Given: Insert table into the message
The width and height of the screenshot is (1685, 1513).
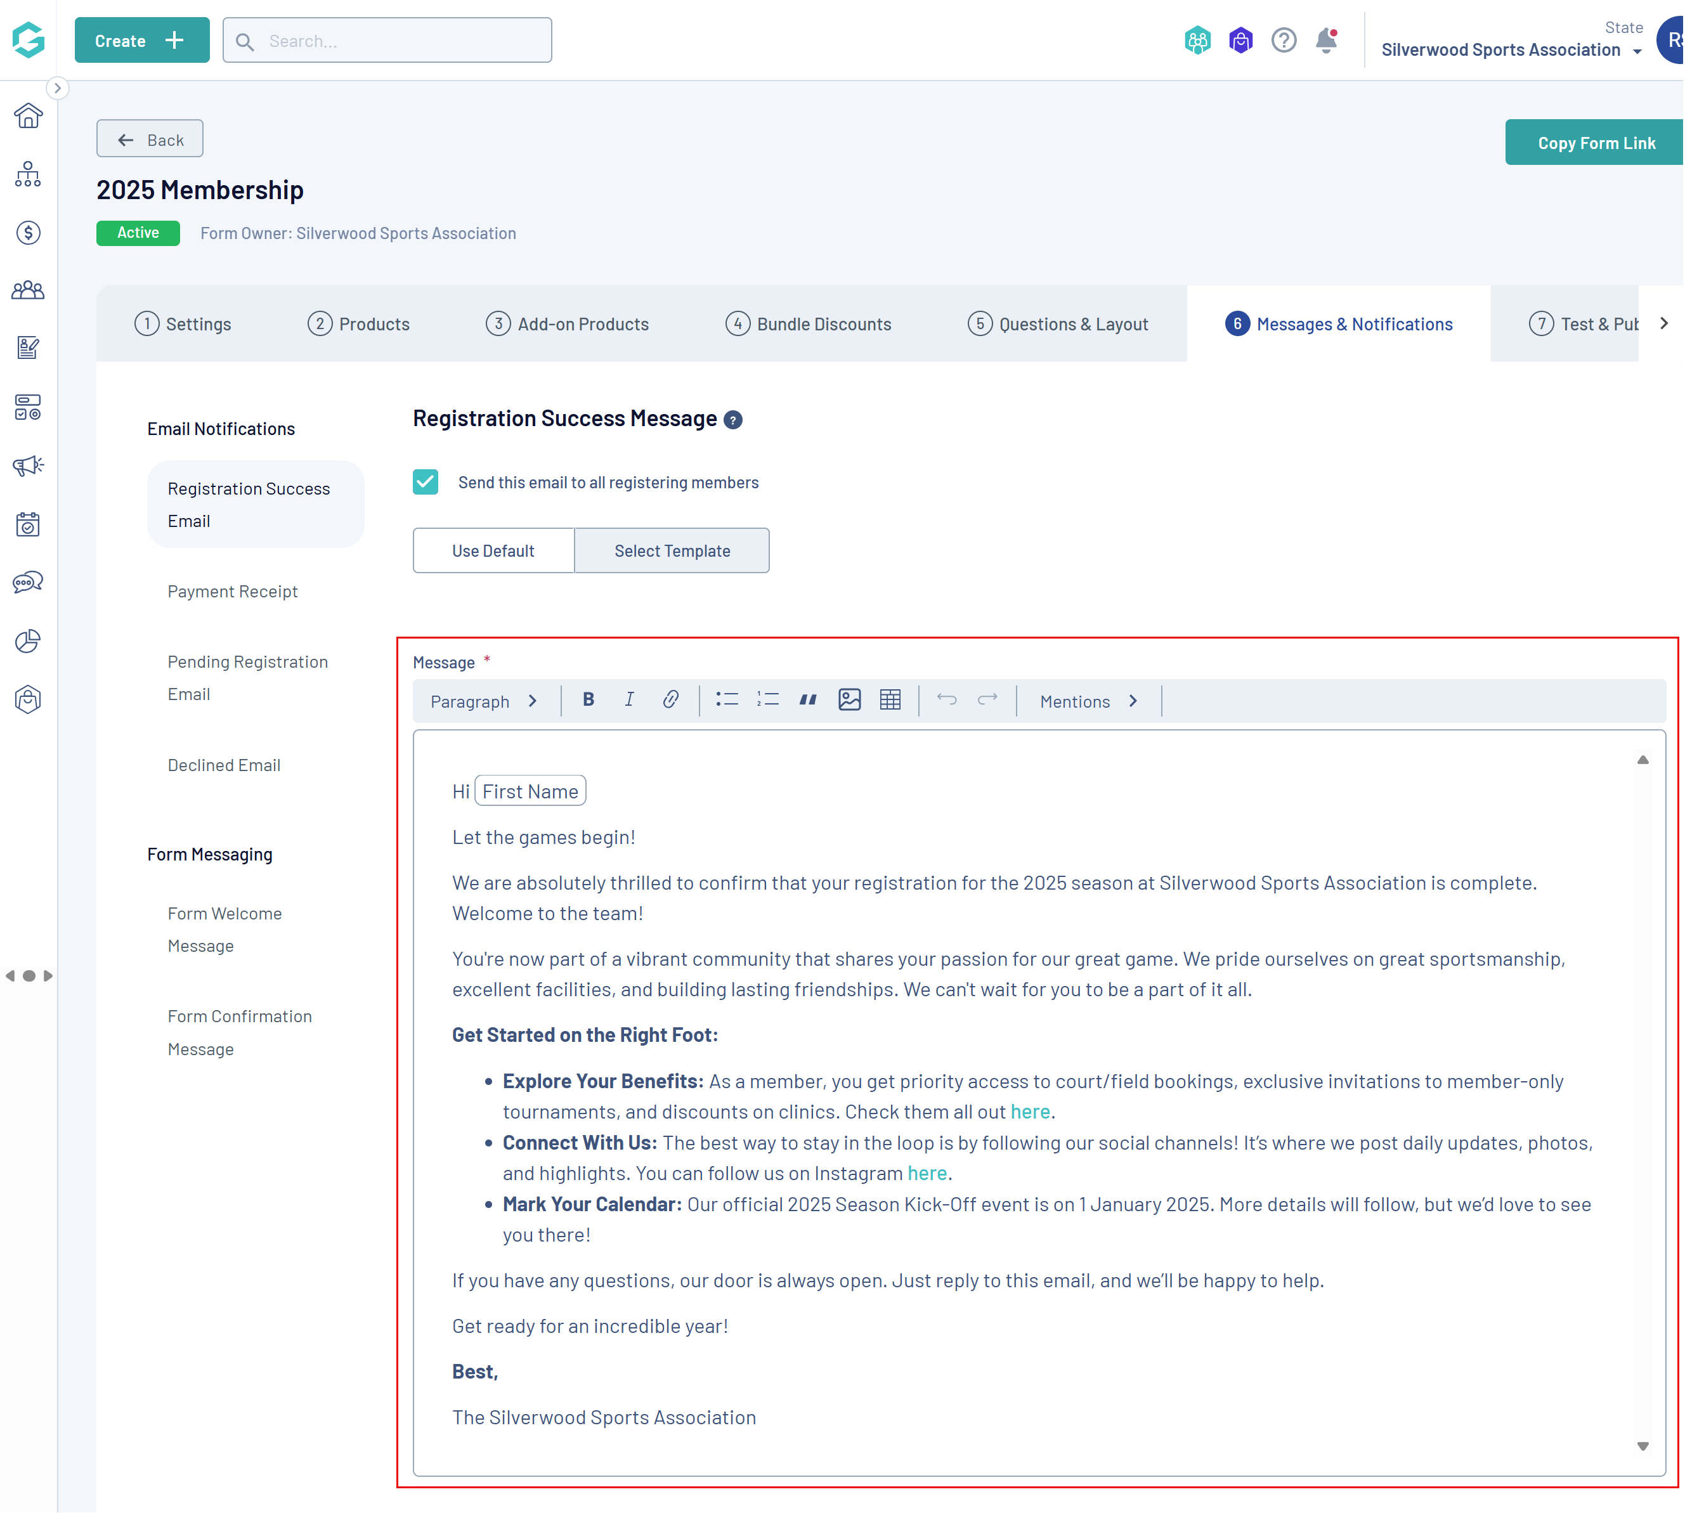Looking at the screenshot, I should 890,701.
